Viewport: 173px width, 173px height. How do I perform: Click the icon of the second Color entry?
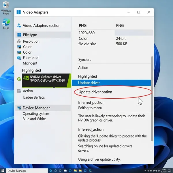pos(19,52)
